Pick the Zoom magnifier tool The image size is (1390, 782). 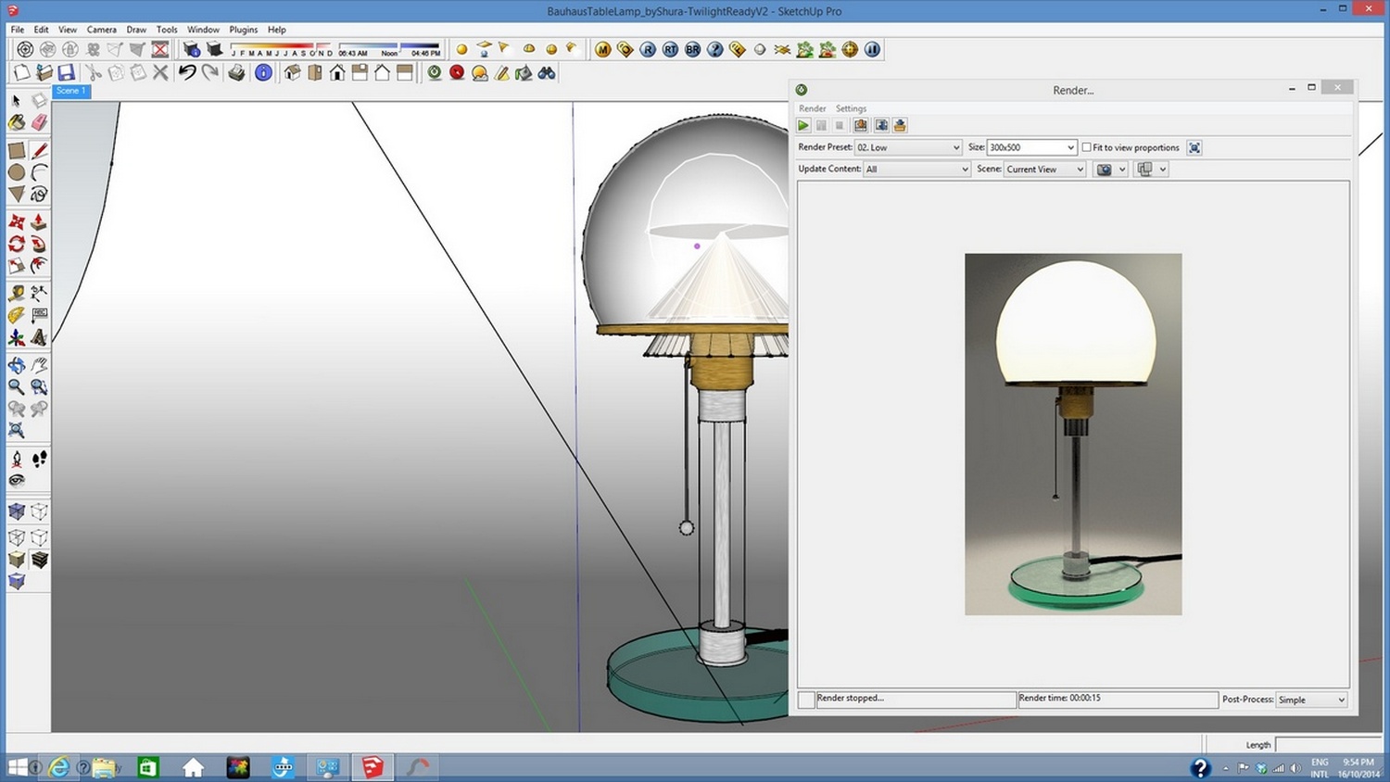(x=17, y=387)
